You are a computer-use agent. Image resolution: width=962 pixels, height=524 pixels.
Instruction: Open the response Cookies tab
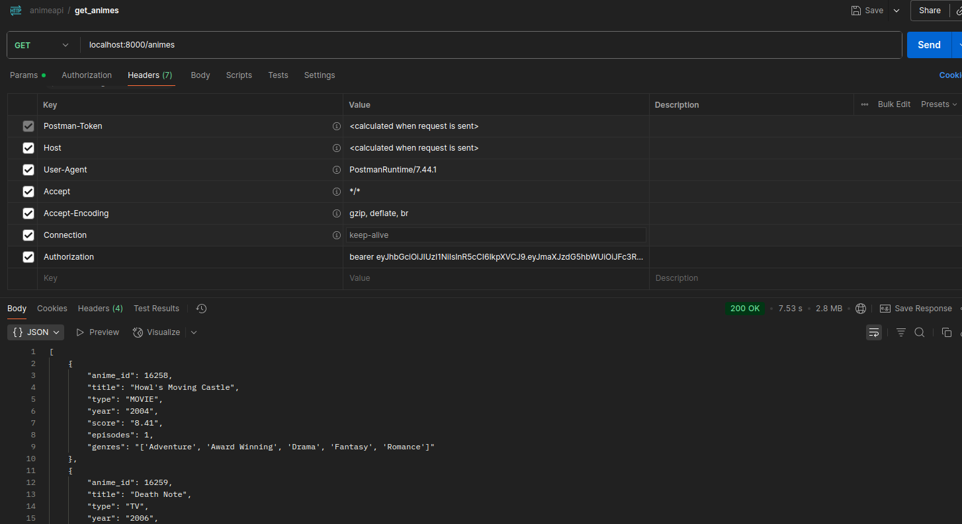point(52,309)
